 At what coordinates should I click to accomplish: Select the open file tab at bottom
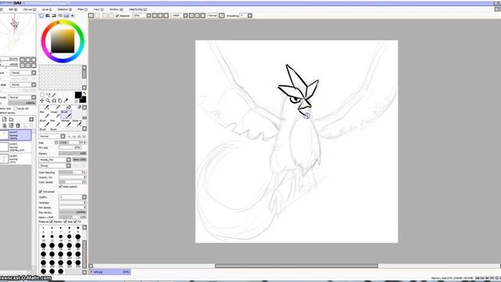click(x=110, y=272)
